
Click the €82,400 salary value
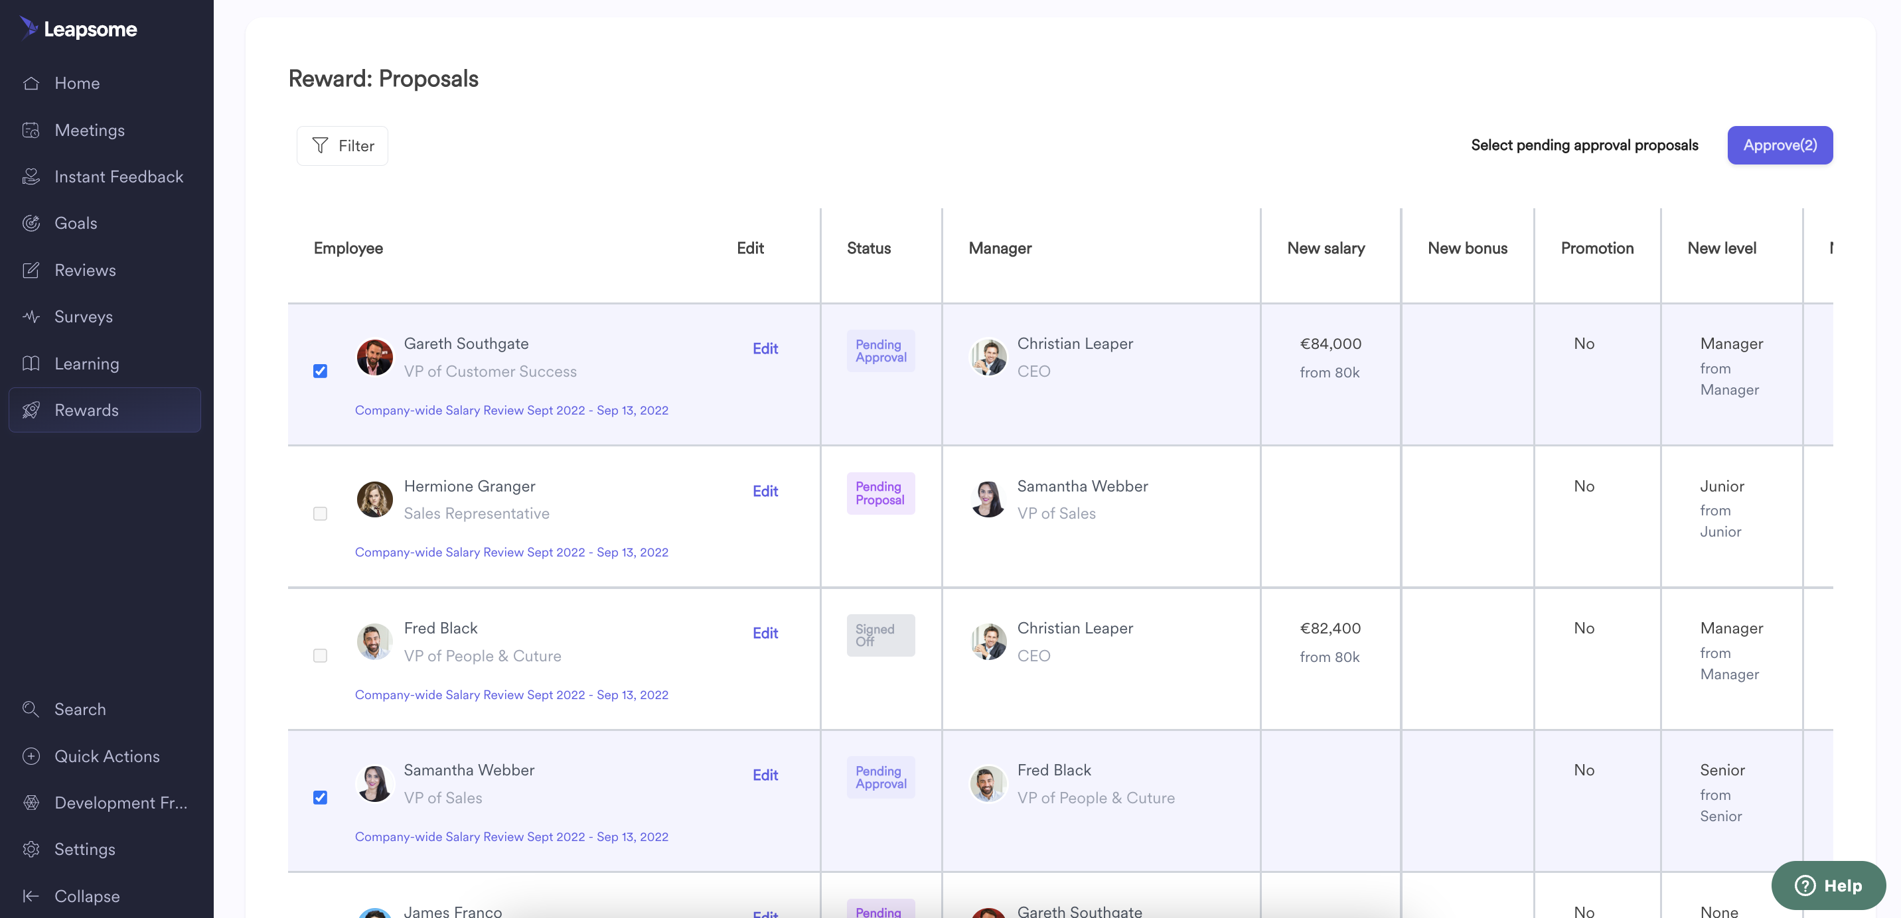pos(1331,628)
